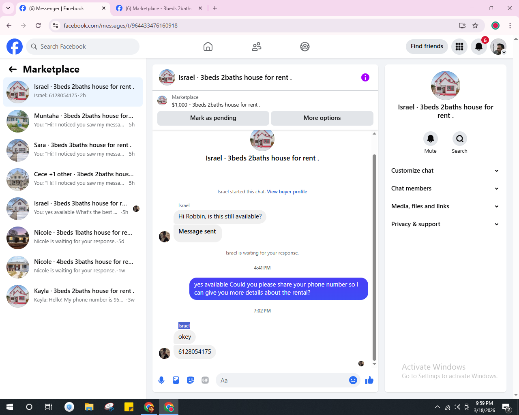Expand Media, files and links section
Viewport: 519px width, 415px height.
coord(445,206)
